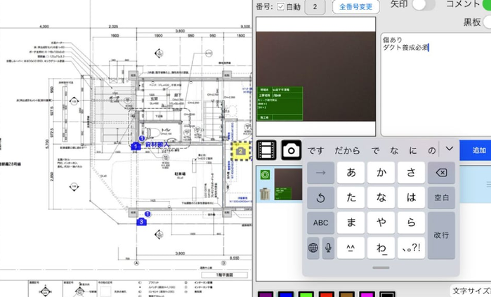The width and height of the screenshot is (491, 297).
Task: Tap the 改行 return key
Action: point(441,235)
